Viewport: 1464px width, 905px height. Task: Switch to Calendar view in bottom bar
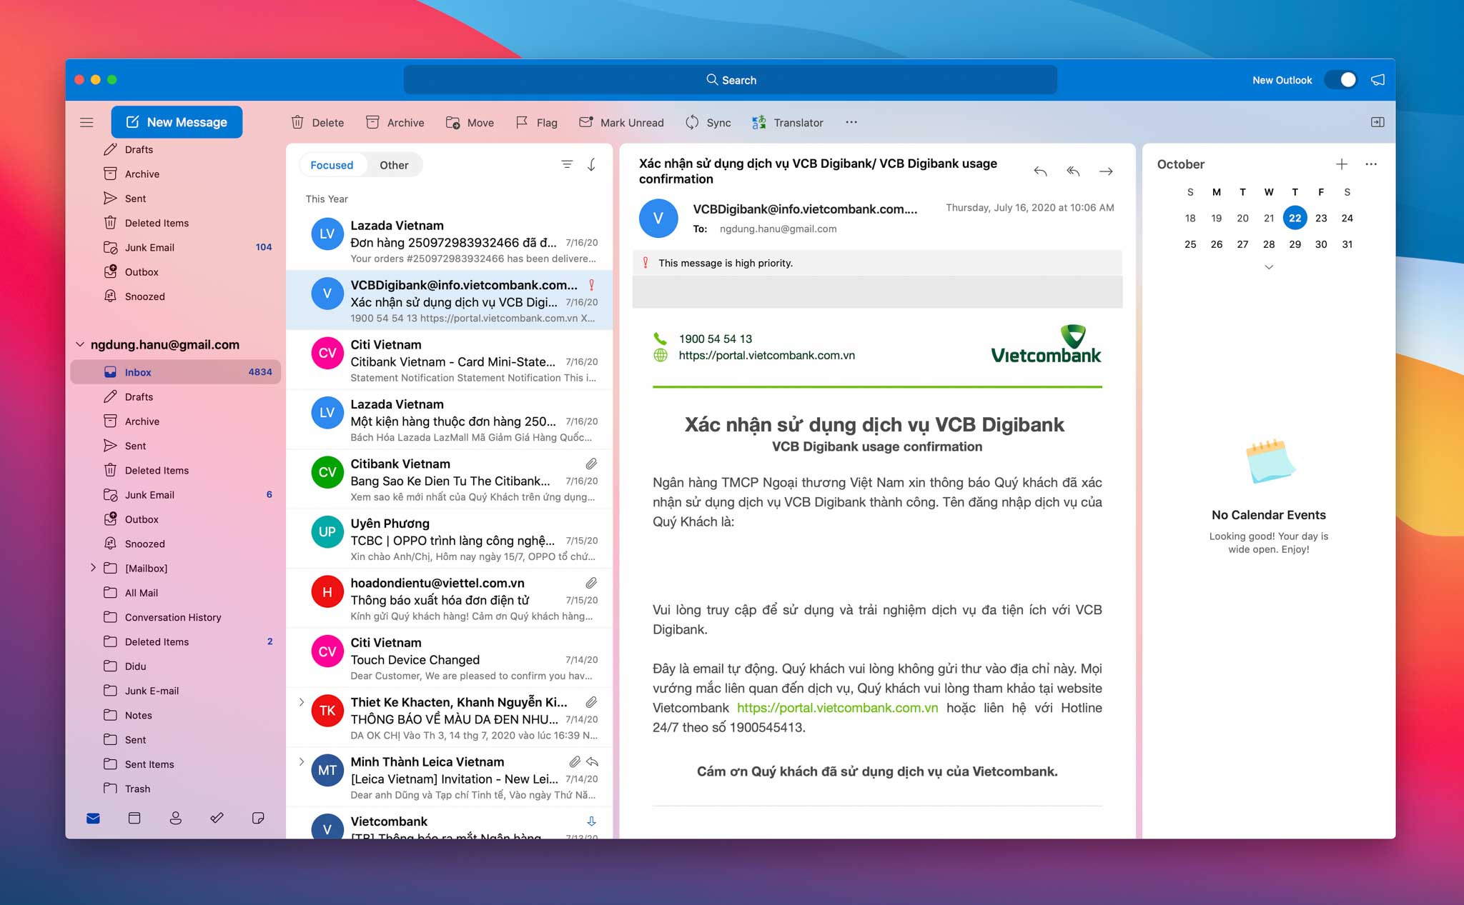pyautogui.click(x=134, y=819)
